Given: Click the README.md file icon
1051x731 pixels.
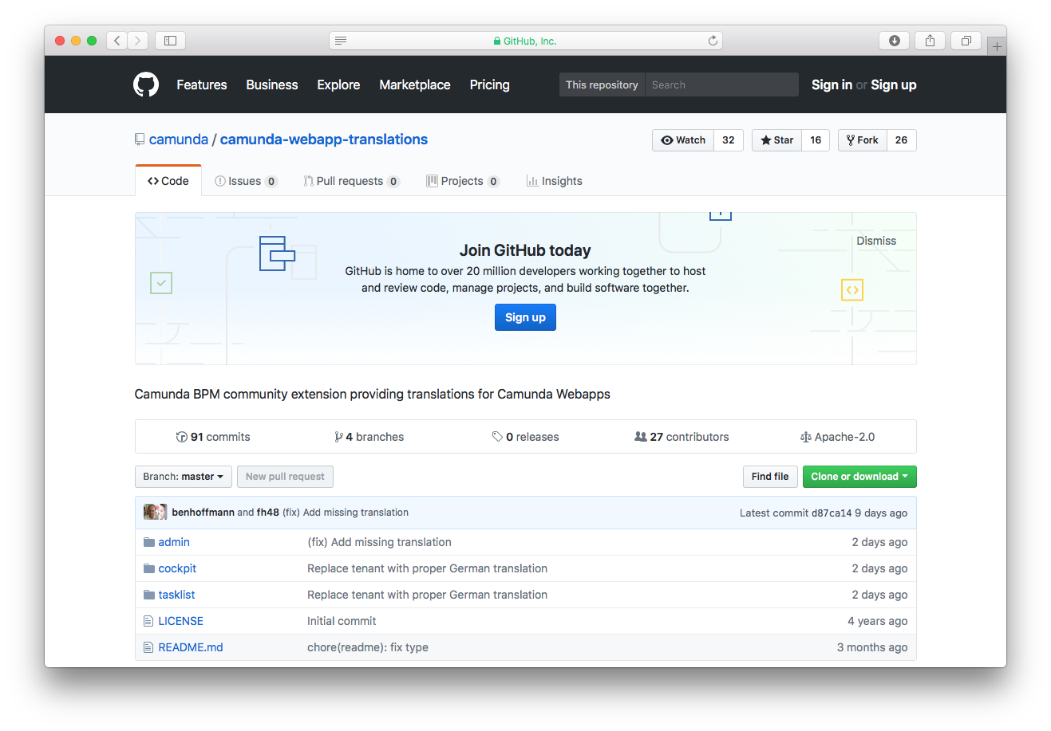Looking at the screenshot, I should [x=148, y=647].
